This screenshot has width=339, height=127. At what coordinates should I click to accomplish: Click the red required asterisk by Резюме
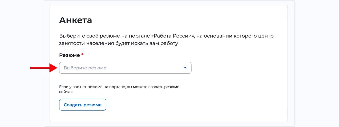pyautogui.click(x=82, y=55)
